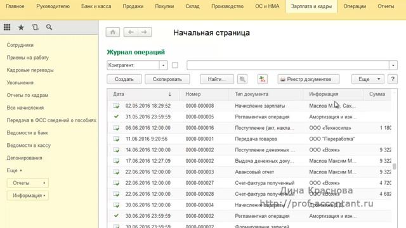Expand the filter value dropdown arrow

click(393, 65)
